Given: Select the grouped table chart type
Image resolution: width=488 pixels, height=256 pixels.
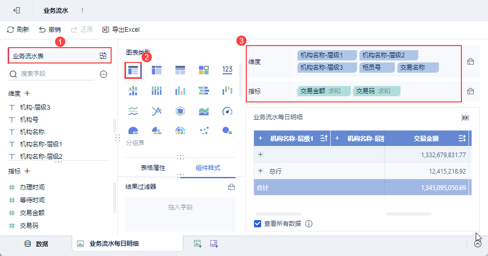Looking at the screenshot, I should pos(133,70).
